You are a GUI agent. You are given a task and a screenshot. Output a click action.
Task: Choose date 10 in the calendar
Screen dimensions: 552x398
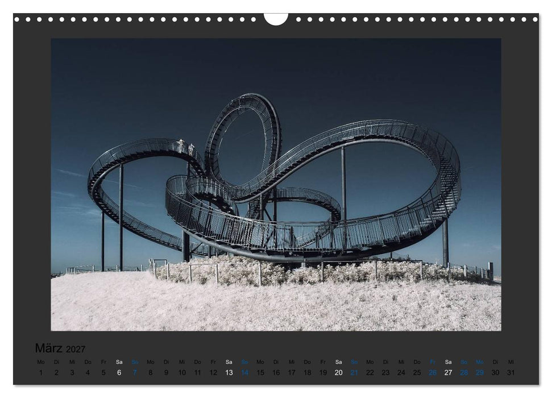[x=182, y=372]
